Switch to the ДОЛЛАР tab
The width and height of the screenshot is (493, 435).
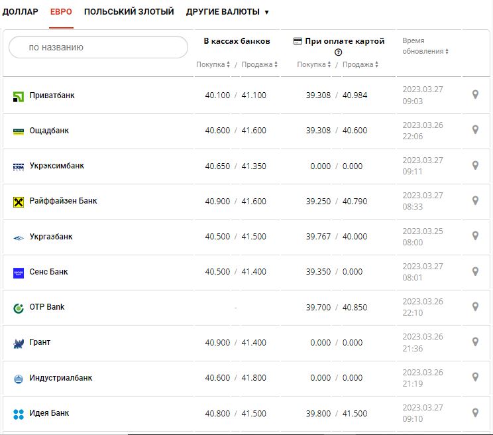tap(21, 12)
